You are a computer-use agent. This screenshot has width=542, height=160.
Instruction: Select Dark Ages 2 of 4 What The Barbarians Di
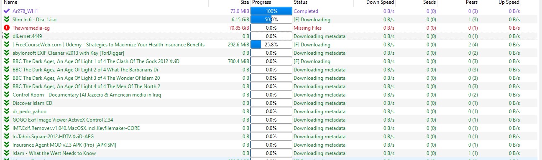(x=85, y=69)
